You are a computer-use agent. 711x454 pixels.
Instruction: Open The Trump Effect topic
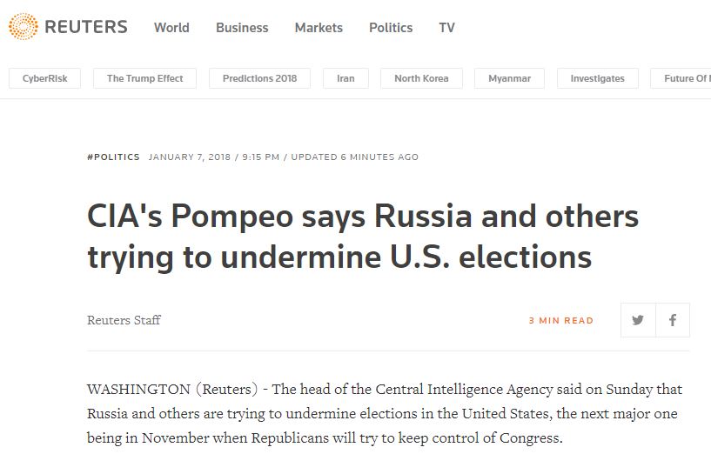click(x=145, y=78)
